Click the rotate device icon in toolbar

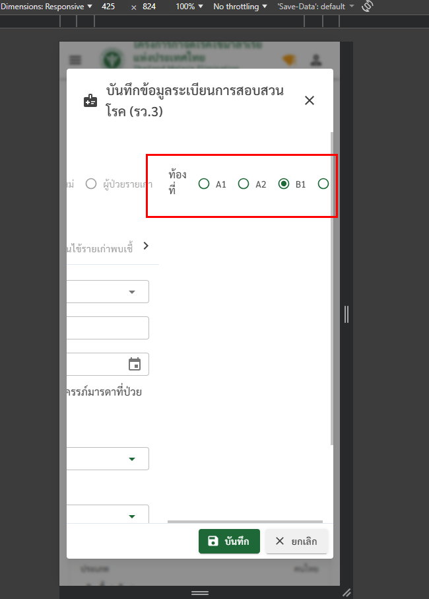tap(368, 6)
